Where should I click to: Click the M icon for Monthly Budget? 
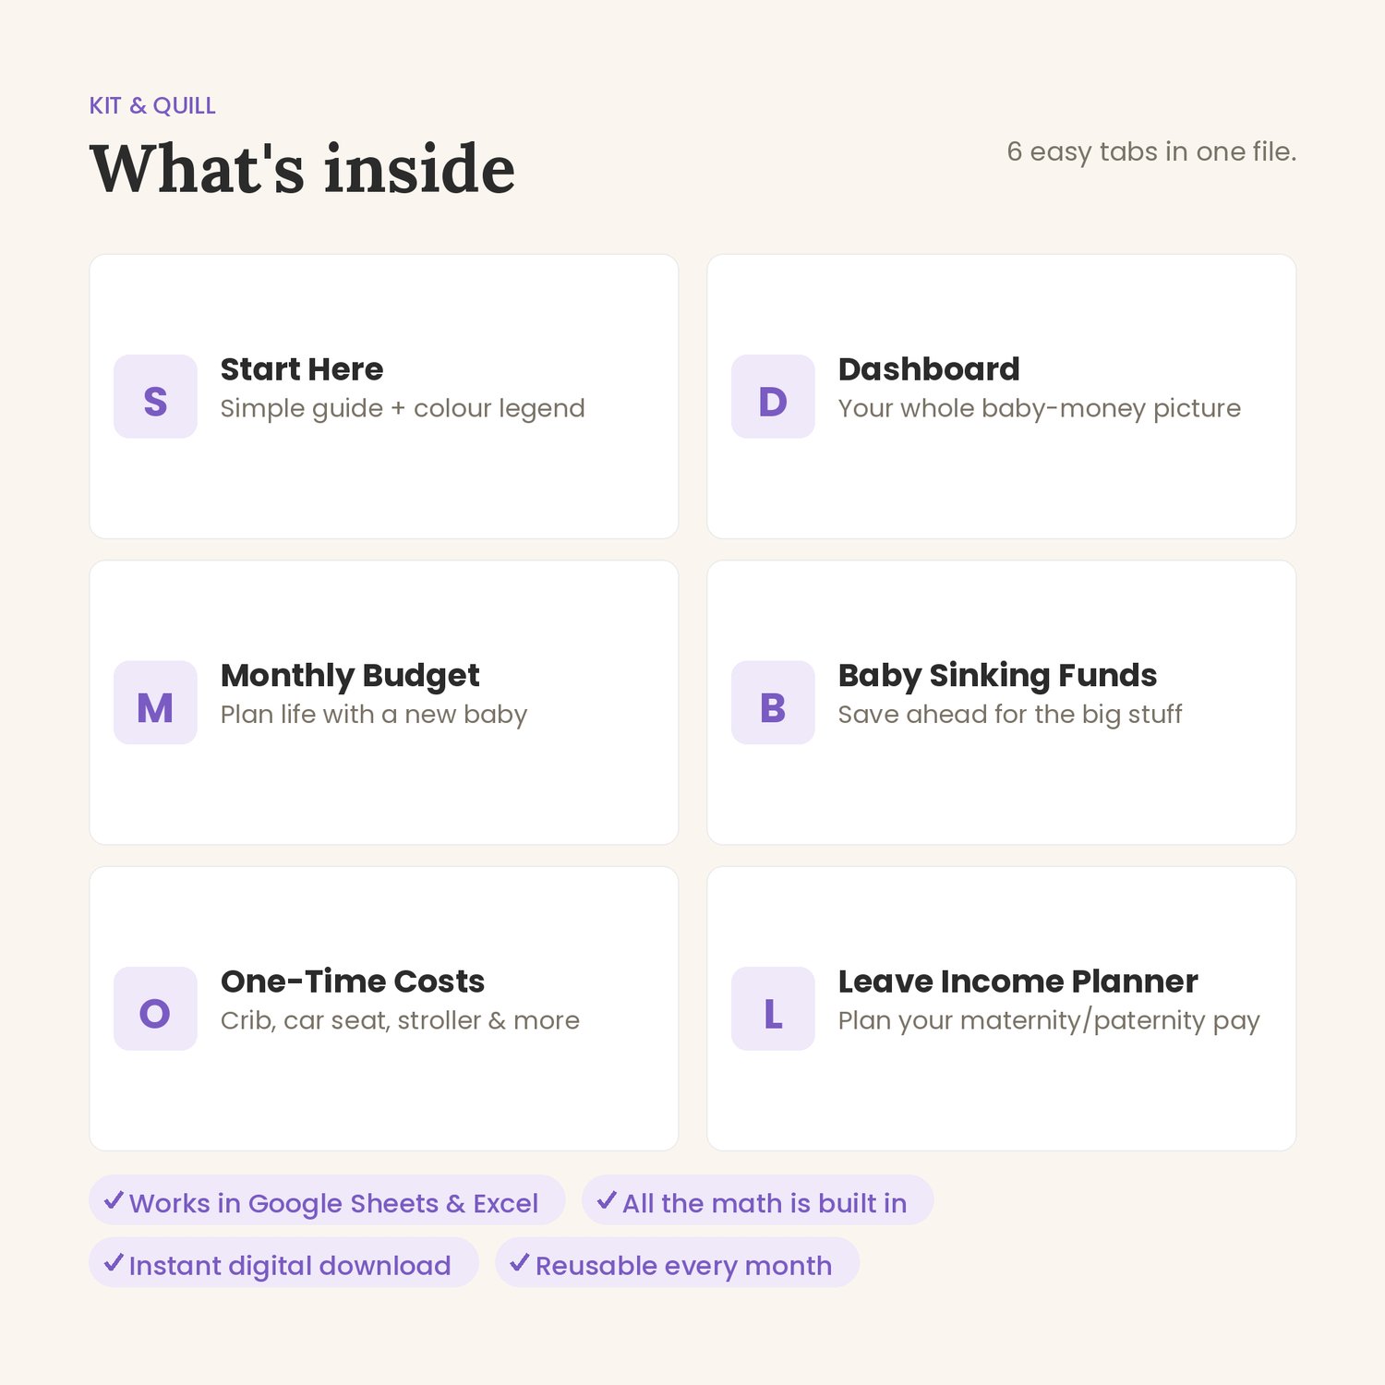point(155,703)
